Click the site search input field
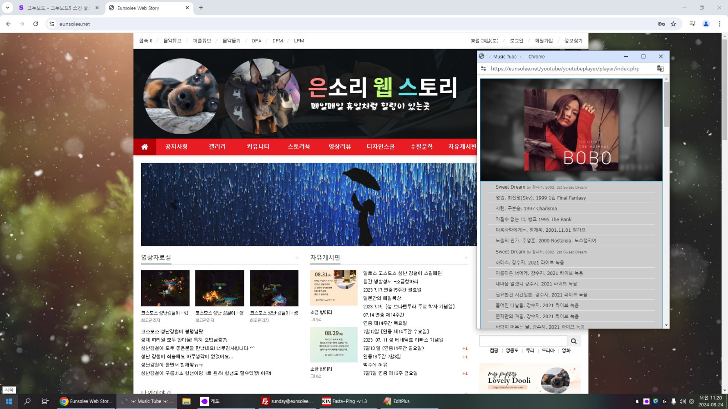The width and height of the screenshot is (728, 409). coord(523,341)
